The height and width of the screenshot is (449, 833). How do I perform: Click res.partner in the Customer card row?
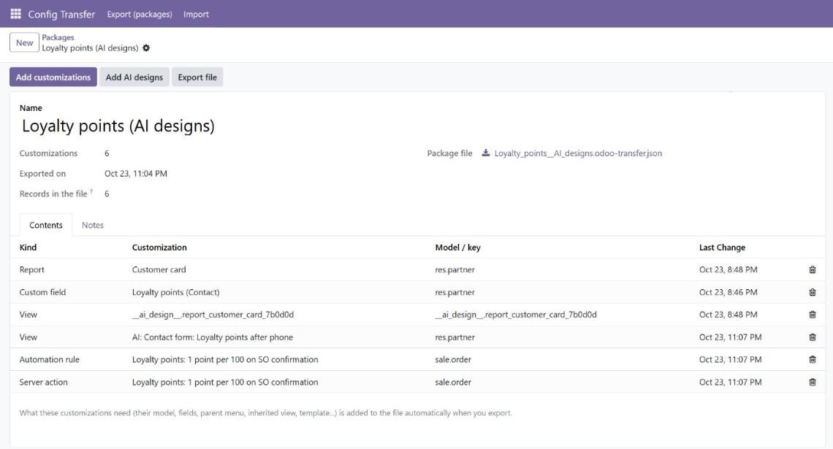[x=454, y=269]
